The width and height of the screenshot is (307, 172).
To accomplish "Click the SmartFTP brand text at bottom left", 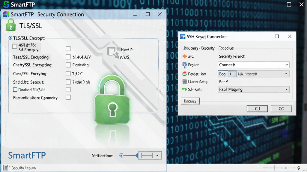I will [x=27, y=155].
